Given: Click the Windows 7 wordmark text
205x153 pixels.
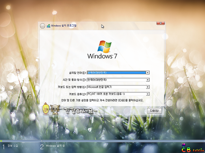Looking at the screenshot, I should click(102, 56).
